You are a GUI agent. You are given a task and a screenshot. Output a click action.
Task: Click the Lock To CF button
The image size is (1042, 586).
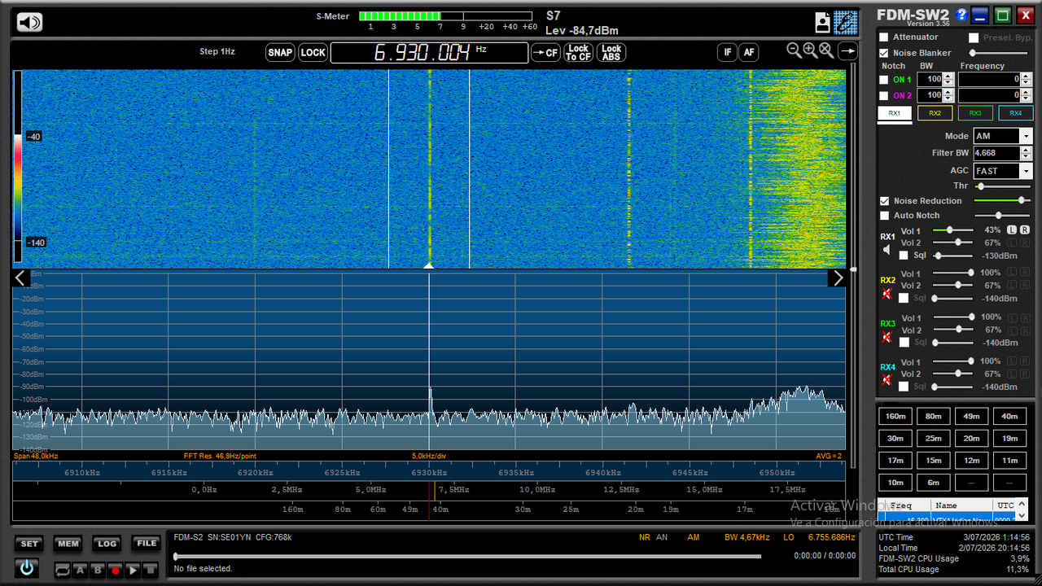pos(578,53)
